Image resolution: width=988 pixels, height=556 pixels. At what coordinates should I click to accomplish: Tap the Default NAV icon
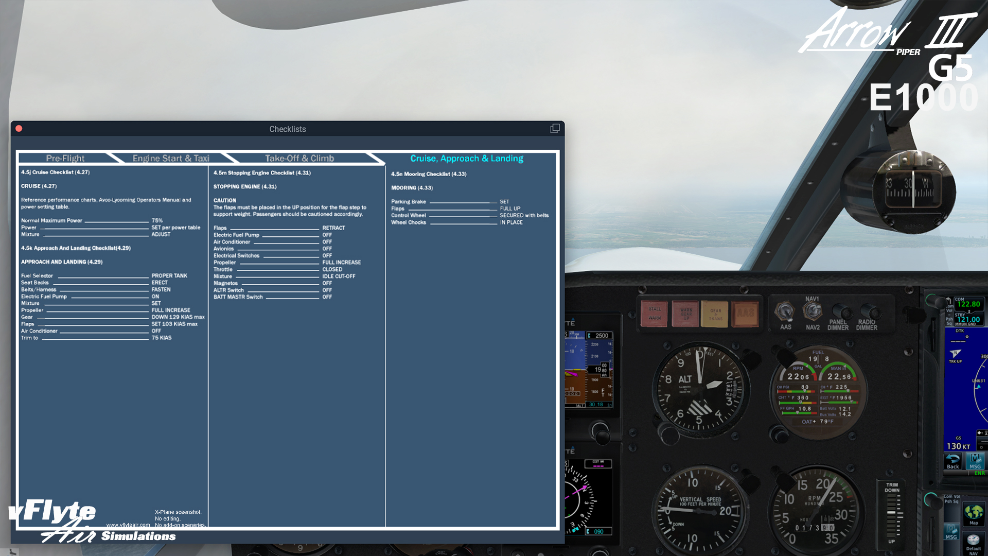click(973, 545)
